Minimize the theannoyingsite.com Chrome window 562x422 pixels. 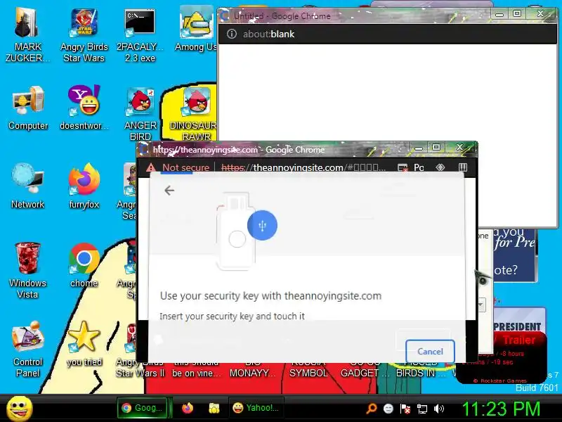pos(418,148)
